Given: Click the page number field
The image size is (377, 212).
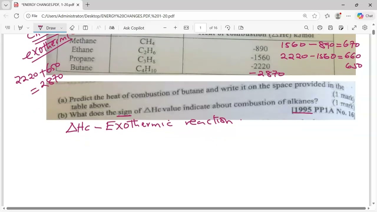Looking at the screenshot, I should (x=200, y=28).
